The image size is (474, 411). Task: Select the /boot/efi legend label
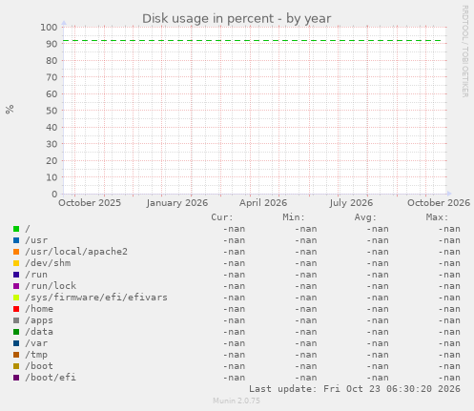point(51,378)
